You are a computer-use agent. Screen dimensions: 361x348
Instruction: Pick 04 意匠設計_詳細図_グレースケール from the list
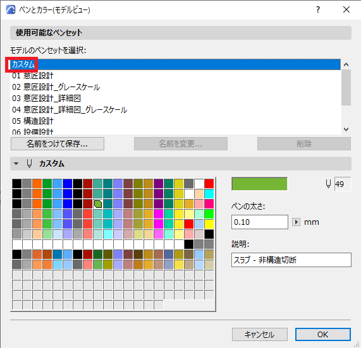click(x=175, y=110)
